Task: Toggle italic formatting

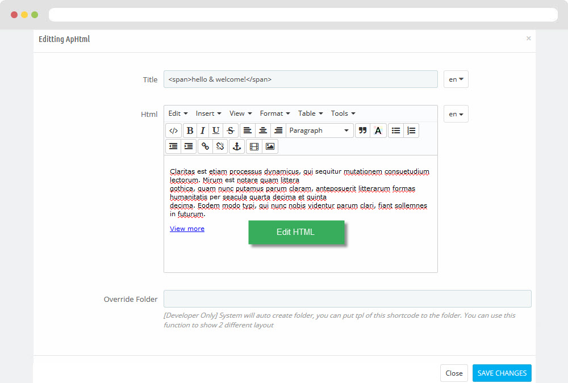Action: pos(203,131)
